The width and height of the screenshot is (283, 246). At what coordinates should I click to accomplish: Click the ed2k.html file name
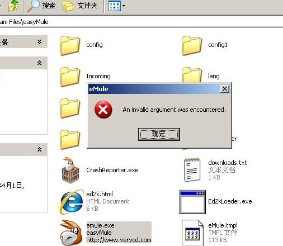pyautogui.click(x=100, y=194)
